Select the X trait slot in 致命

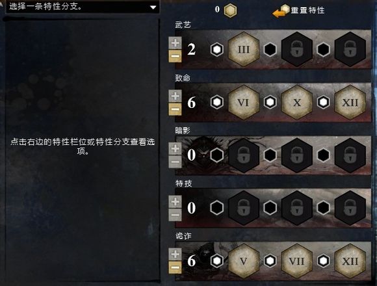pyautogui.click(x=297, y=103)
